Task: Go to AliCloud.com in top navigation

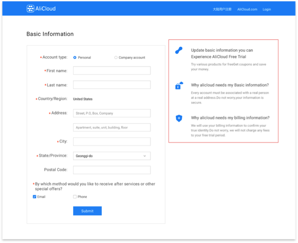Action: tap(247, 9)
